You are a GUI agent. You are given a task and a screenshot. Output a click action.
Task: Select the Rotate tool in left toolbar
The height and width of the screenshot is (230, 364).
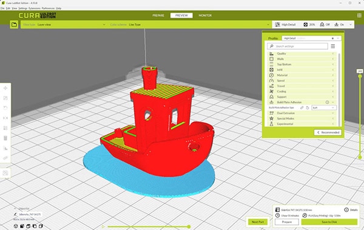(x=5, y=108)
